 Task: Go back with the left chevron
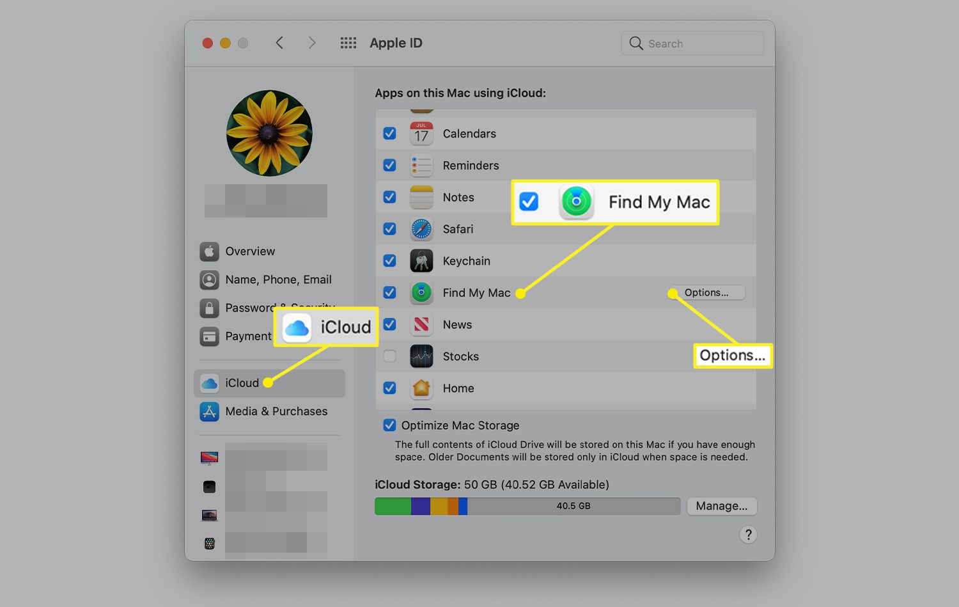(279, 43)
